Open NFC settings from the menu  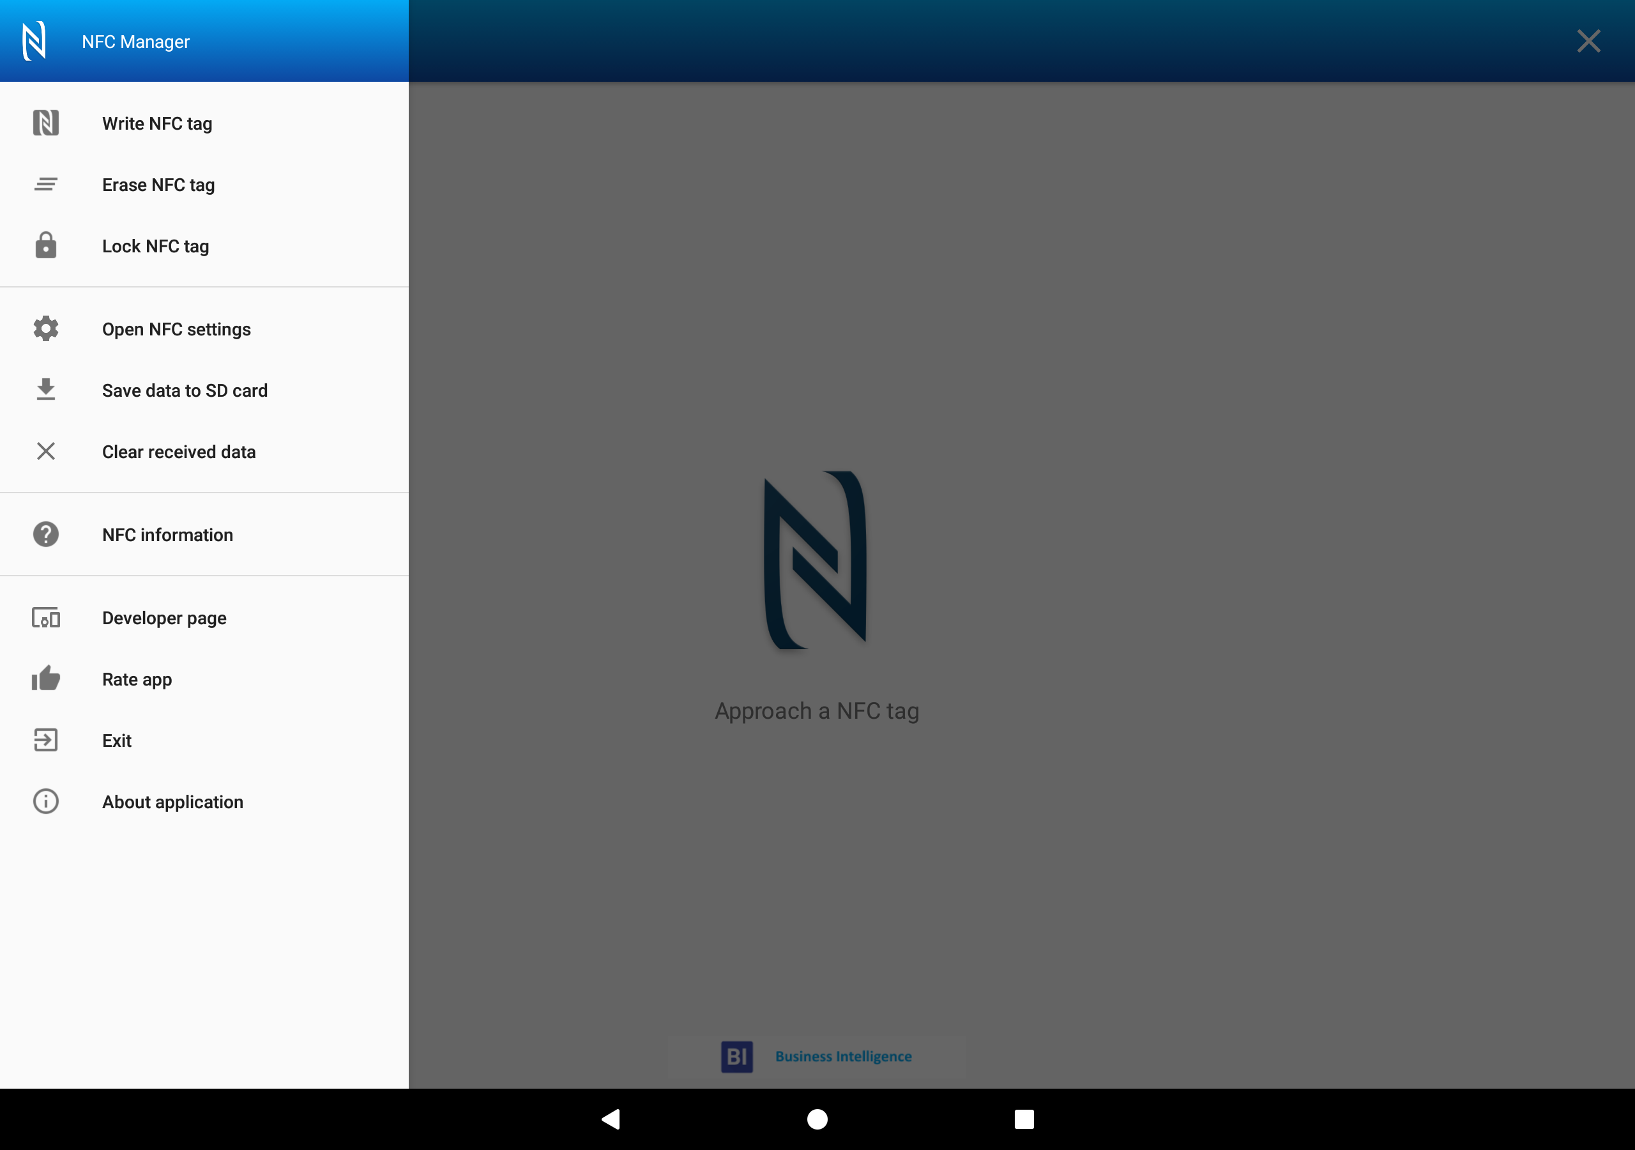(x=204, y=329)
